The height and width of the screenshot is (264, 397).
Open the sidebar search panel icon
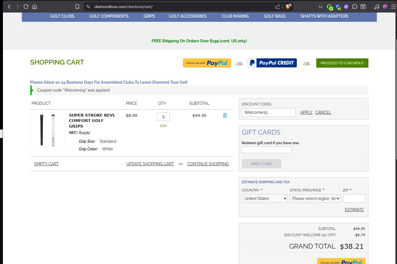363,7
